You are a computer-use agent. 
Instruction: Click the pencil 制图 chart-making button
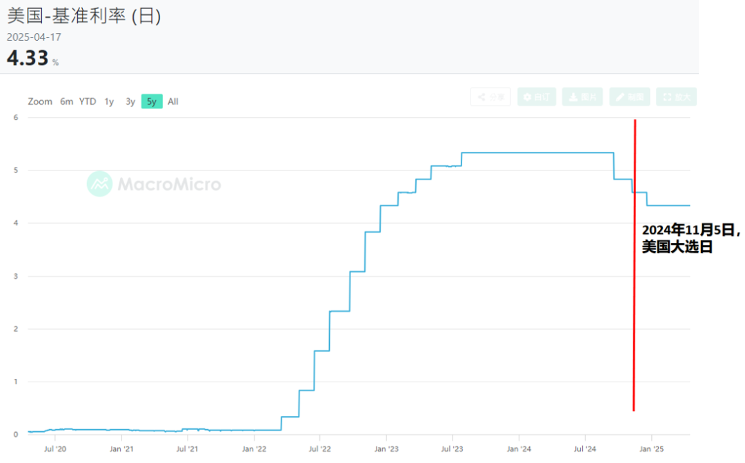[x=630, y=97]
